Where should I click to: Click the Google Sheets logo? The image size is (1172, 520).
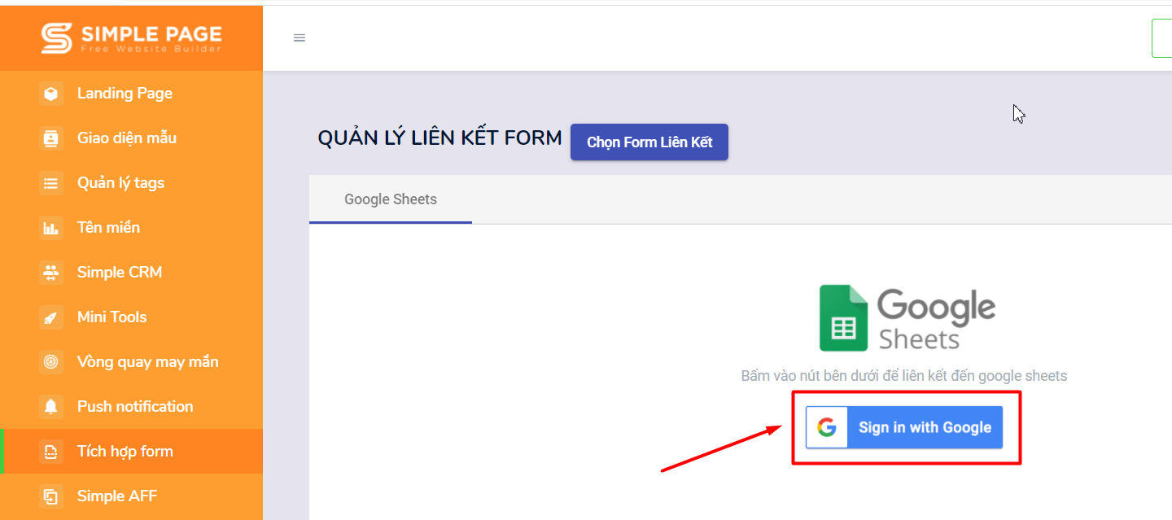907,318
